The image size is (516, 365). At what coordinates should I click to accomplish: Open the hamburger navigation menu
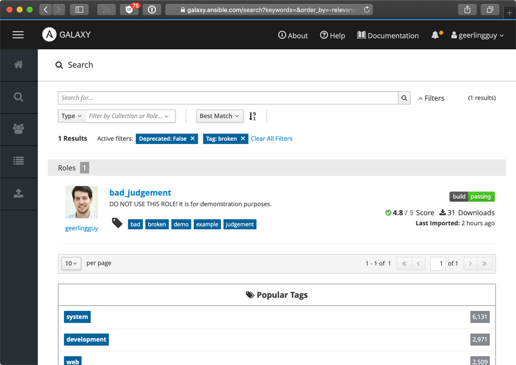(18, 35)
